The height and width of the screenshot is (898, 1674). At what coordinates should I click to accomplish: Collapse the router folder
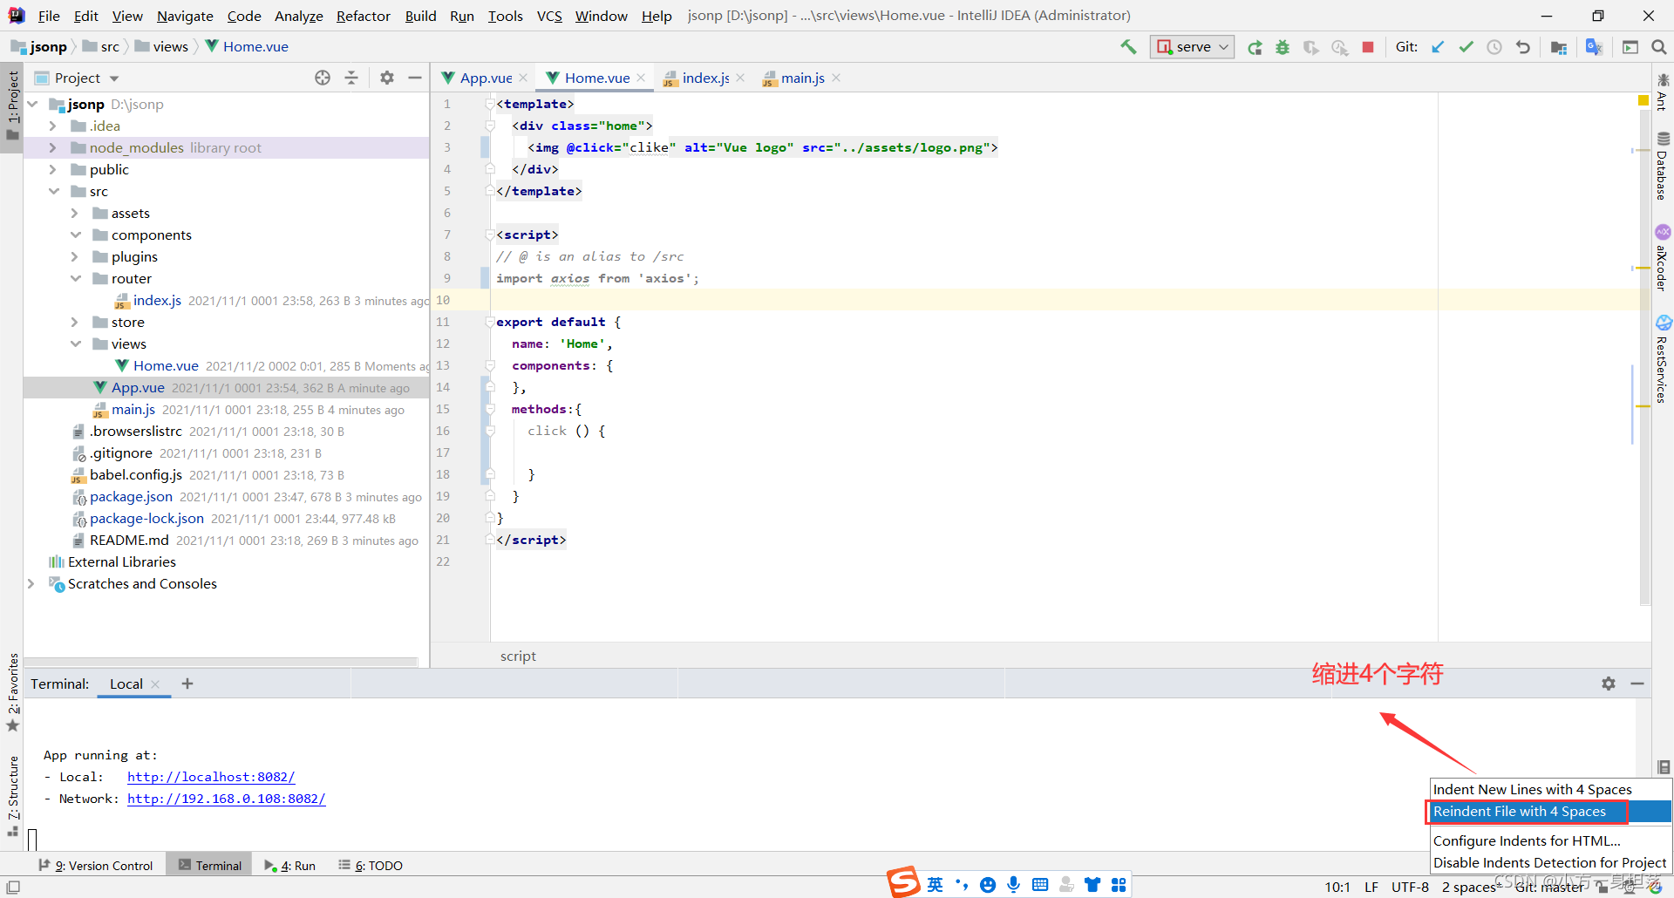pyautogui.click(x=75, y=278)
